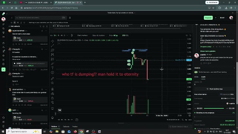The height and width of the screenshot is (134, 238).
Task: Open the user avatar menu top right
Action: [x=231, y=18]
